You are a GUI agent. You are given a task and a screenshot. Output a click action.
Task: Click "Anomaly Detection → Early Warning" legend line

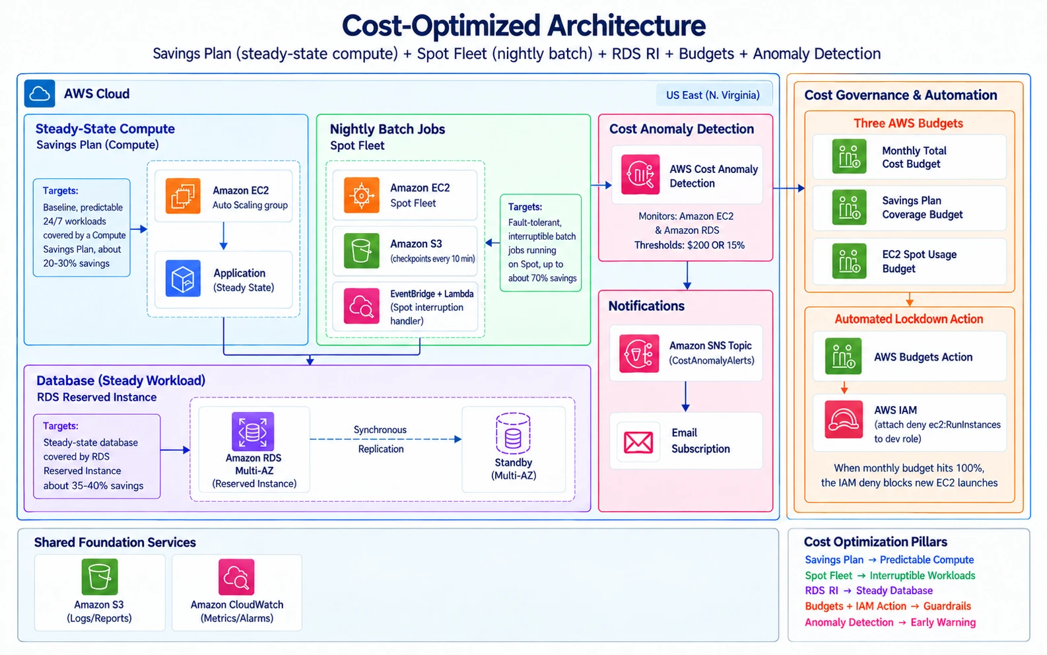[890, 622]
